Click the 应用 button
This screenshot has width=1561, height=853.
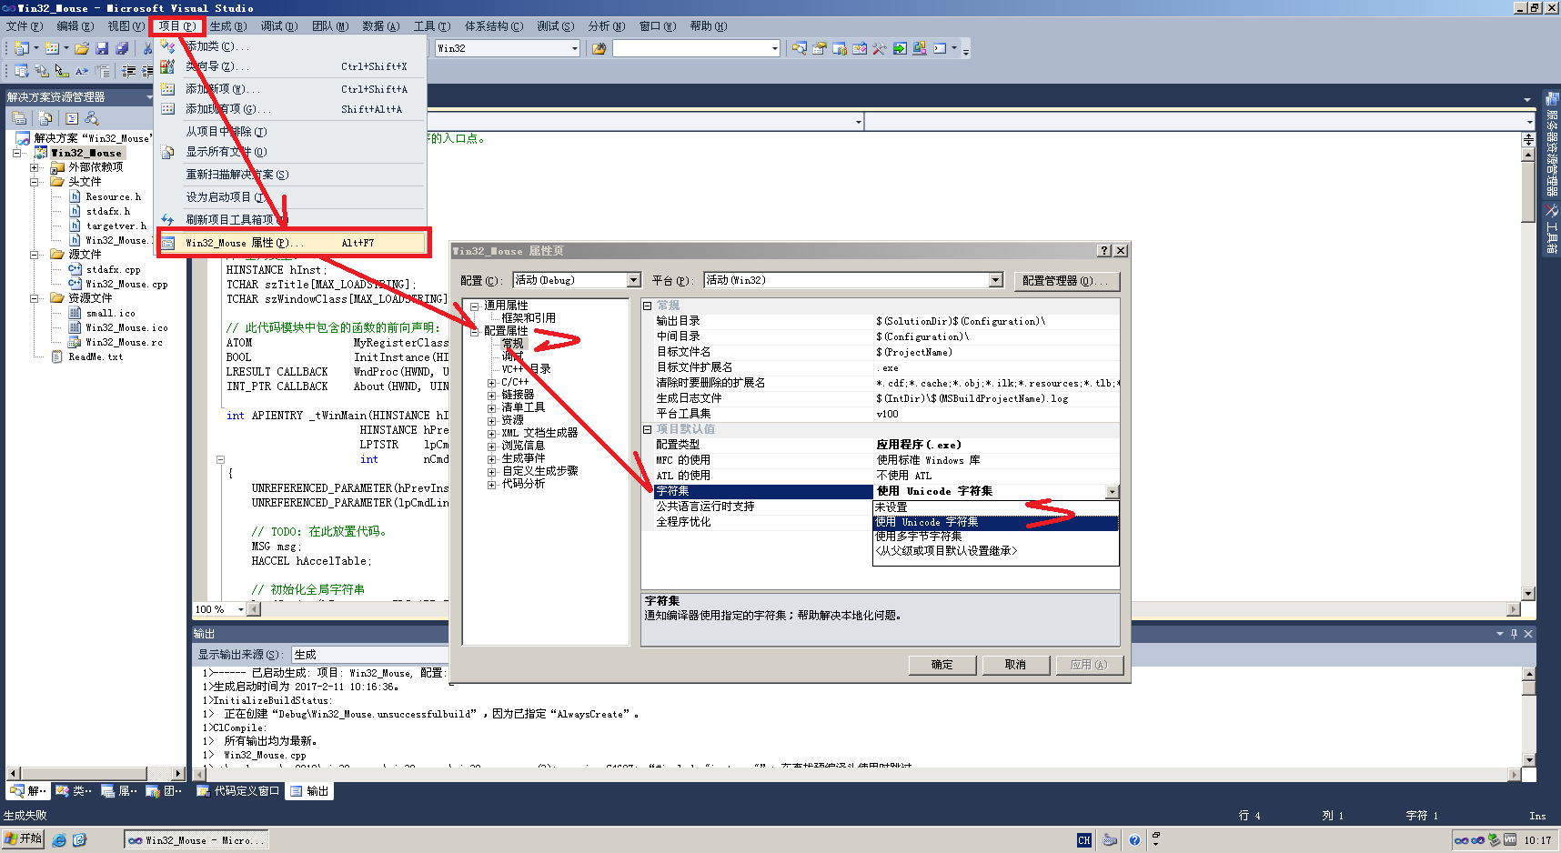pos(1089,665)
